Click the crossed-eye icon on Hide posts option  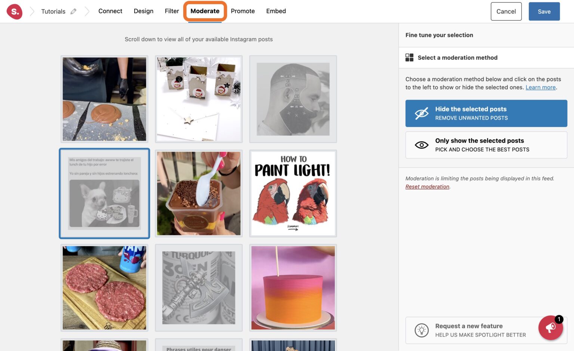tap(422, 113)
